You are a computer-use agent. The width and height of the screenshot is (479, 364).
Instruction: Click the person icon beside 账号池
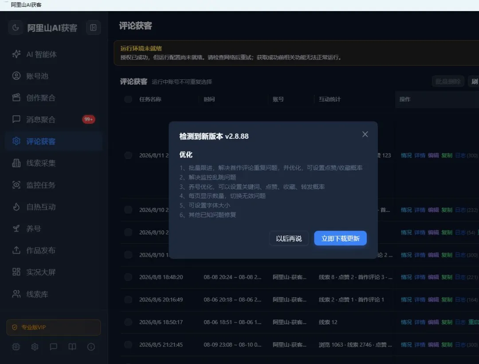tap(16, 76)
